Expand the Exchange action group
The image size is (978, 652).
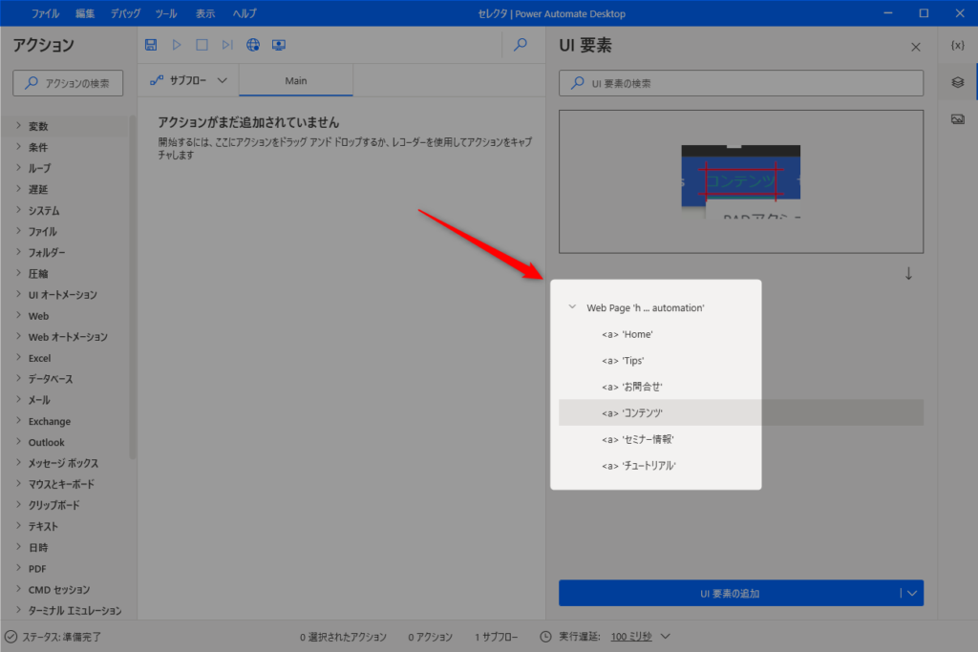pos(19,421)
